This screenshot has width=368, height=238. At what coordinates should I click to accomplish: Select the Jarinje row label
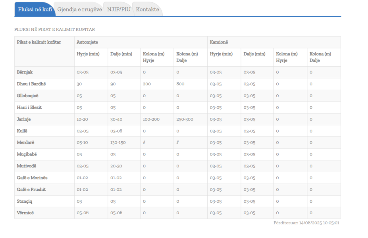click(x=24, y=119)
